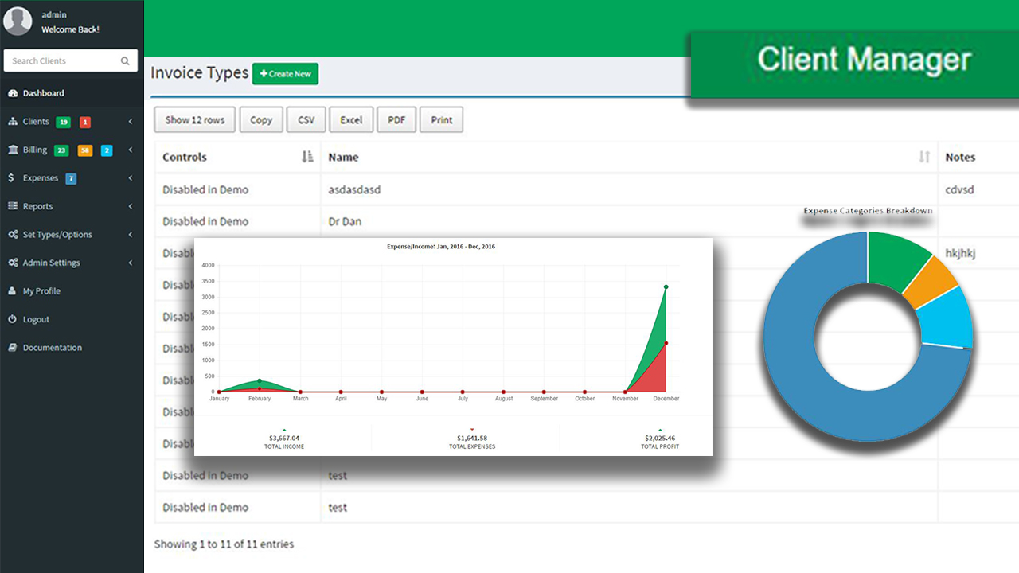
Task: Open the Show 12 rows dropdown
Action: pos(194,120)
